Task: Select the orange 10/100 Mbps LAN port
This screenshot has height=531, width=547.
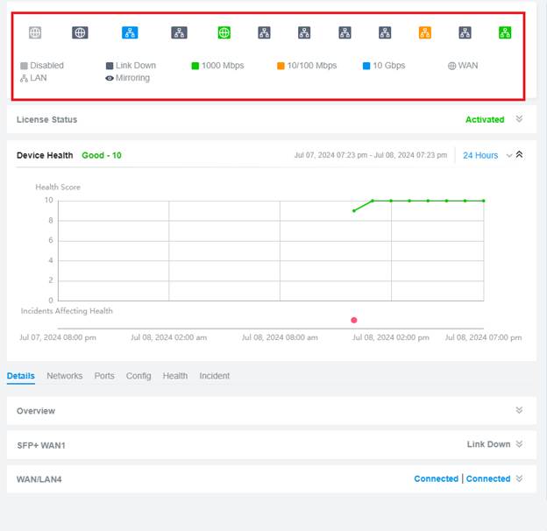Action: tap(425, 32)
